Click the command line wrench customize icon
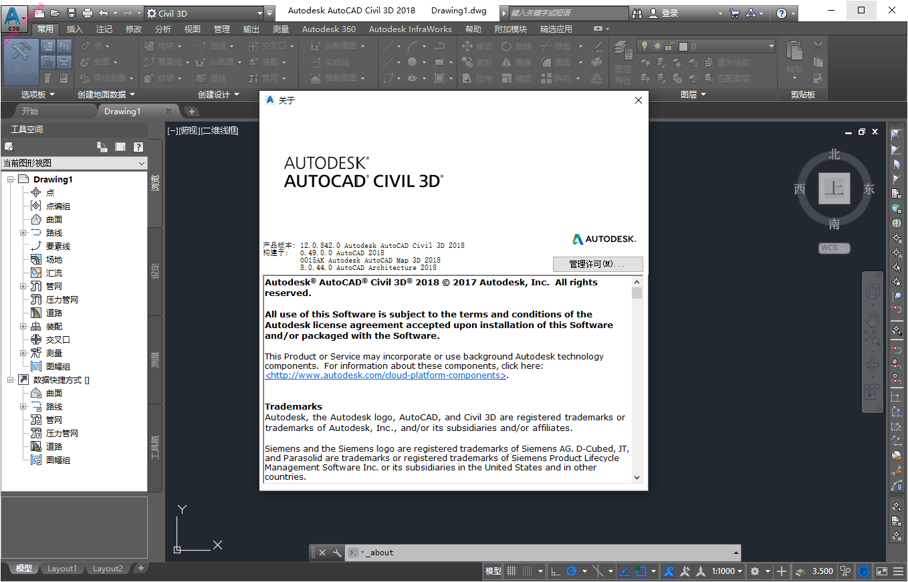This screenshot has width=908, height=582. point(336,553)
